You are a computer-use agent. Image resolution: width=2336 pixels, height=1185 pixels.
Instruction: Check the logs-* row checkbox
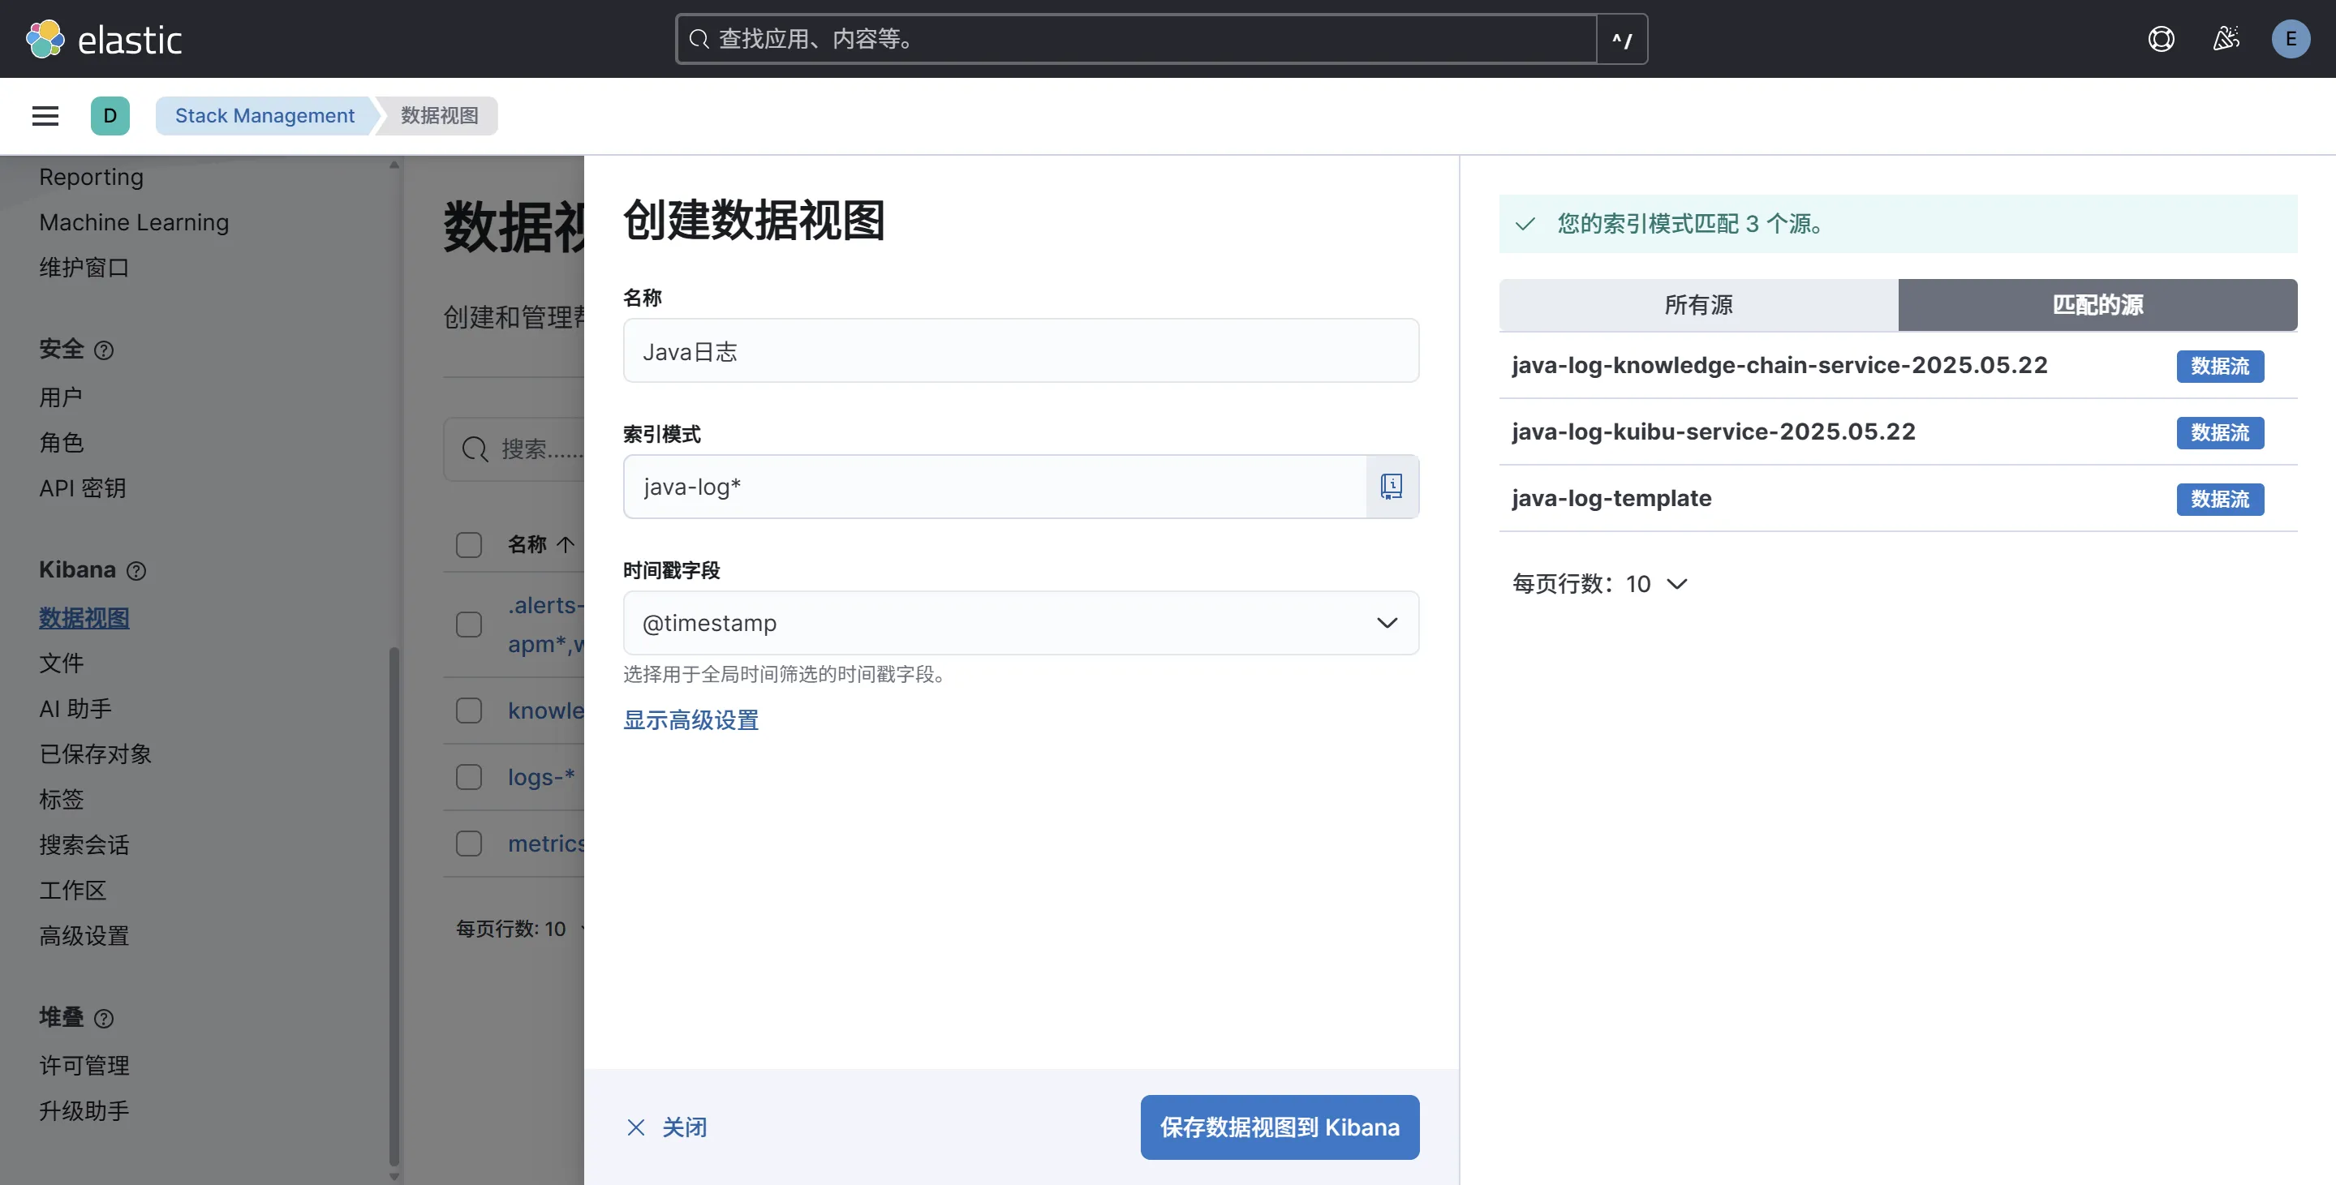[x=469, y=777]
